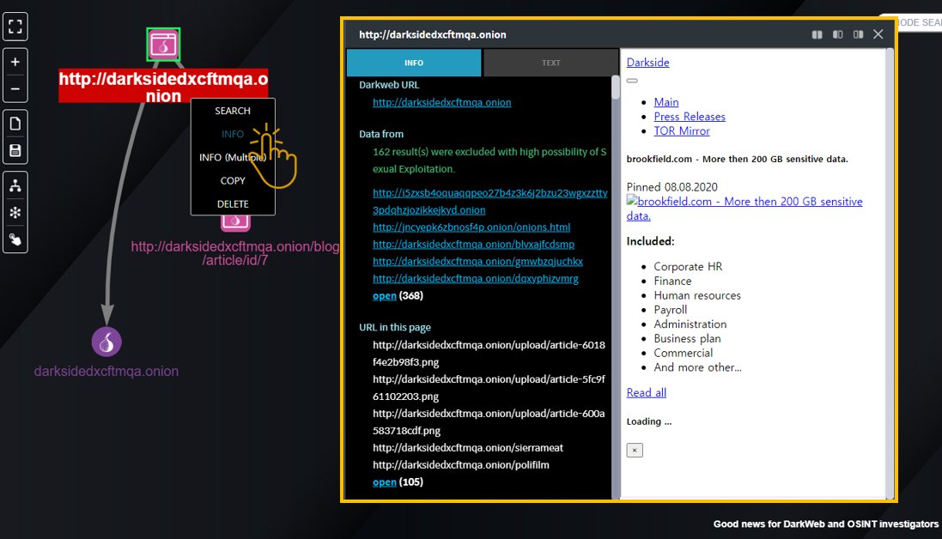Apply hierarchy layout icon
Image resolution: width=942 pixels, height=539 pixels.
[x=15, y=185]
